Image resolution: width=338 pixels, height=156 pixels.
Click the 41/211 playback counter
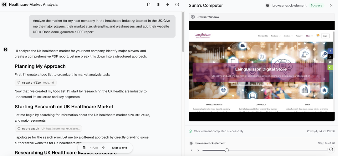coord(94,148)
